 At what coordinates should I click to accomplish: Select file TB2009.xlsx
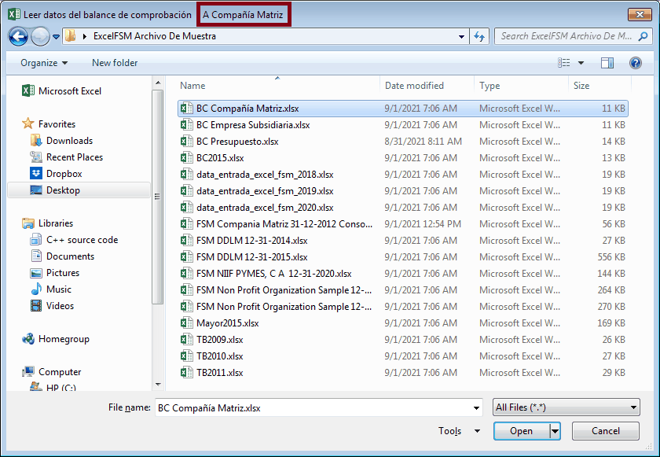(403, 340)
